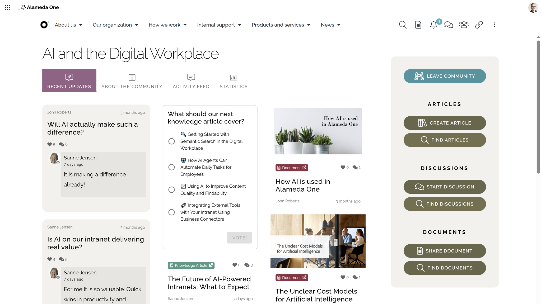Open the people group icon
The height and width of the screenshot is (304, 541).
[464, 25]
